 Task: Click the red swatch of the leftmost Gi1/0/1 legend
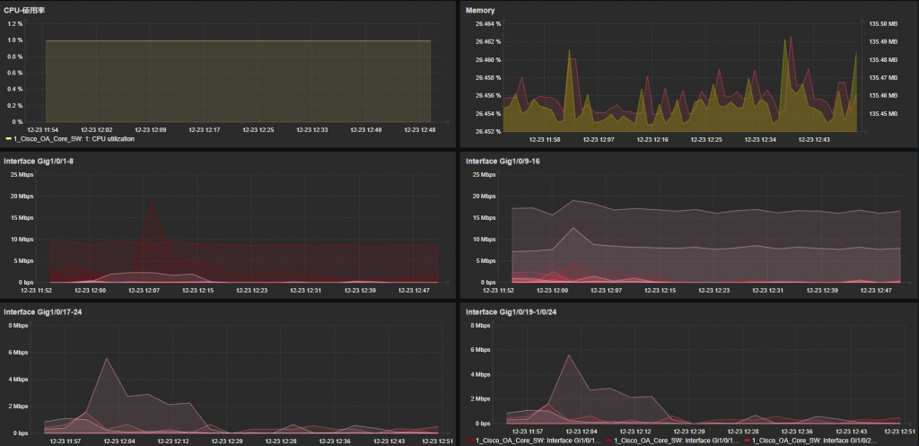(470, 440)
